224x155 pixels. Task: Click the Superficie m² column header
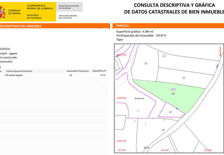(99, 71)
